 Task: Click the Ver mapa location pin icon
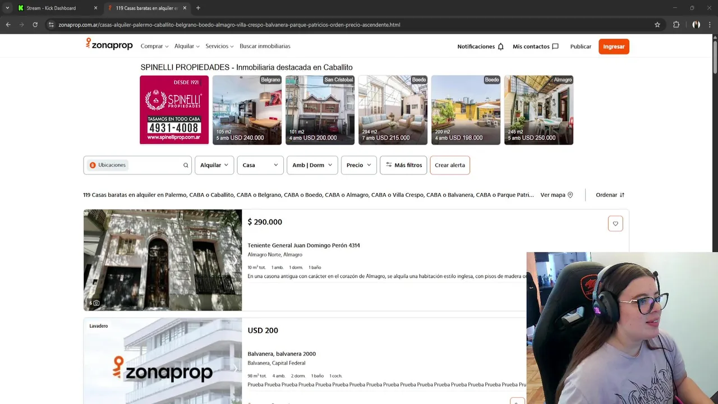pyautogui.click(x=570, y=195)
